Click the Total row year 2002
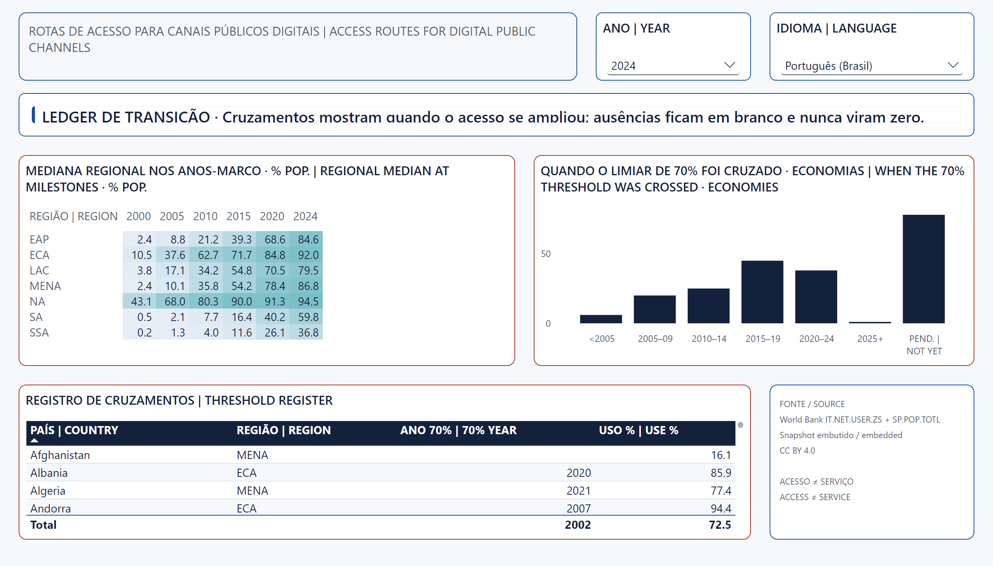The width and height of the screenshot is (993, 566). (x=578, y=525)
